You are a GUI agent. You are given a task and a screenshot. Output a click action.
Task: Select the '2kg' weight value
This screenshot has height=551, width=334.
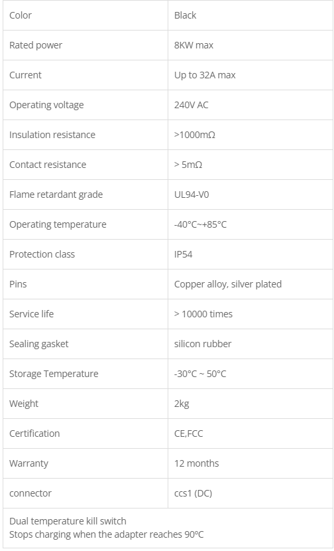coord(182,404)
